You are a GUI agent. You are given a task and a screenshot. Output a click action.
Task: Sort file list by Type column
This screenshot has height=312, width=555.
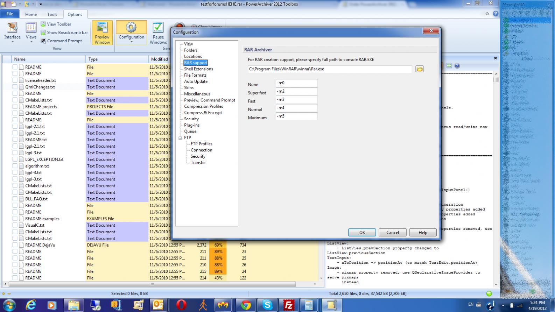[x=117, y=59]
